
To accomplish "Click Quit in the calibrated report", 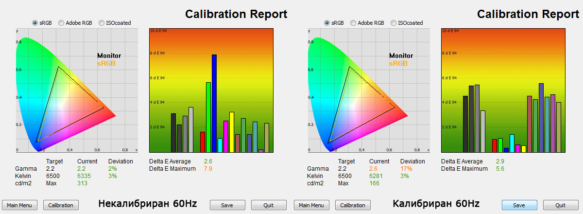I will 561,205.
